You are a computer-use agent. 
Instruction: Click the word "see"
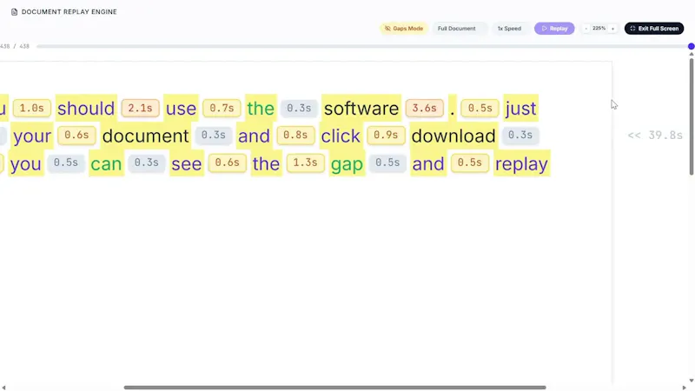click(187, 163)
